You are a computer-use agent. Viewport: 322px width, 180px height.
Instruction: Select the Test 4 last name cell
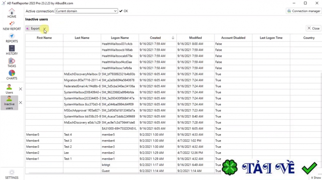point(82,134)
